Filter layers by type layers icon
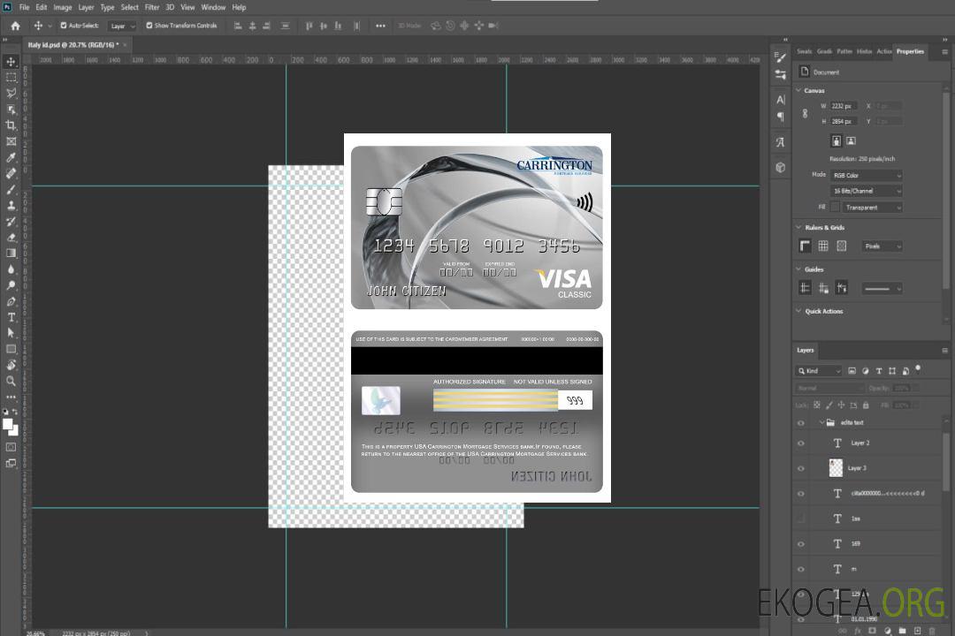This screenshot has width=955, height=636. point(879,371)
